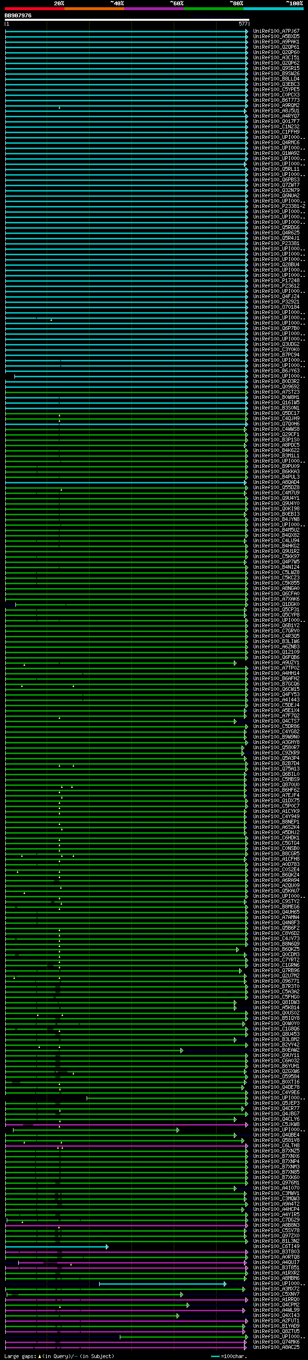
Task: Click the purple ~60% identity legend segment
Action: coord(154,9)
